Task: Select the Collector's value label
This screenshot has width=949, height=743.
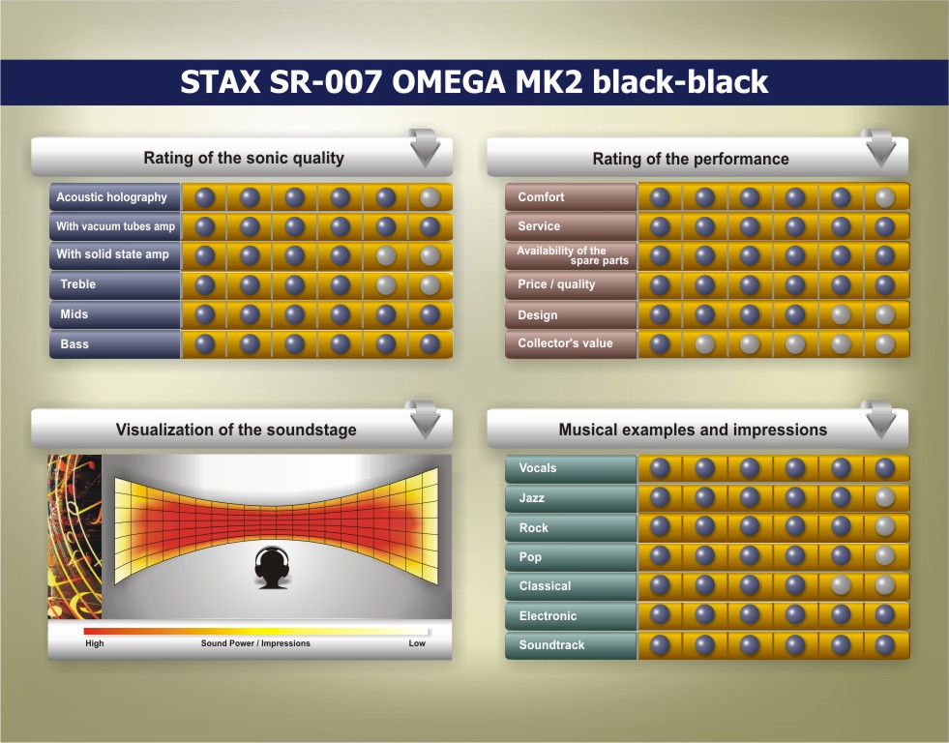Action: tap(571, 343)
